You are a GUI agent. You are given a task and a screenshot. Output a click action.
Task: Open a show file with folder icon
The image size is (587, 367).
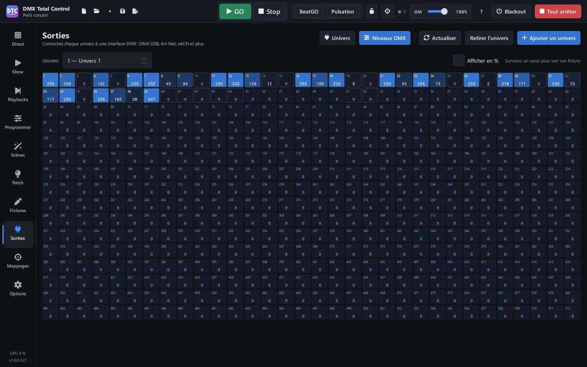pos(97,11)
